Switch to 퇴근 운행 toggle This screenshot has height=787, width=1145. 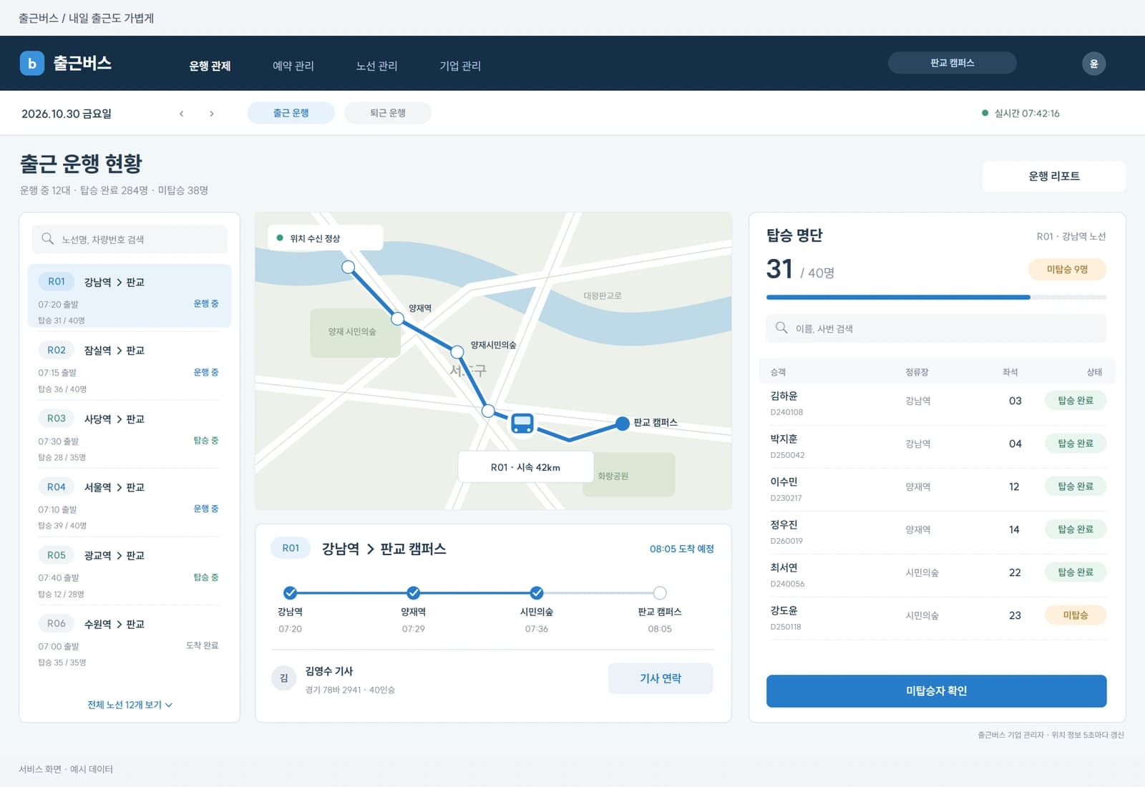(x=388, y=113)
